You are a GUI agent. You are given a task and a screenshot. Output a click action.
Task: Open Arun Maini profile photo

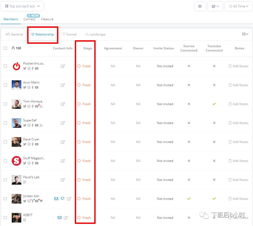pyautogui.click(x=17, y=85)
